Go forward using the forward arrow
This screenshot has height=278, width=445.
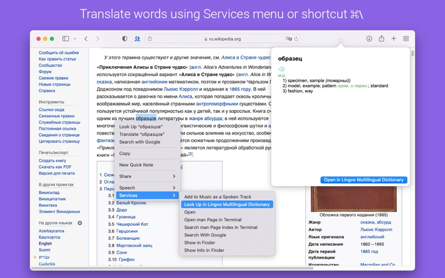98,38
